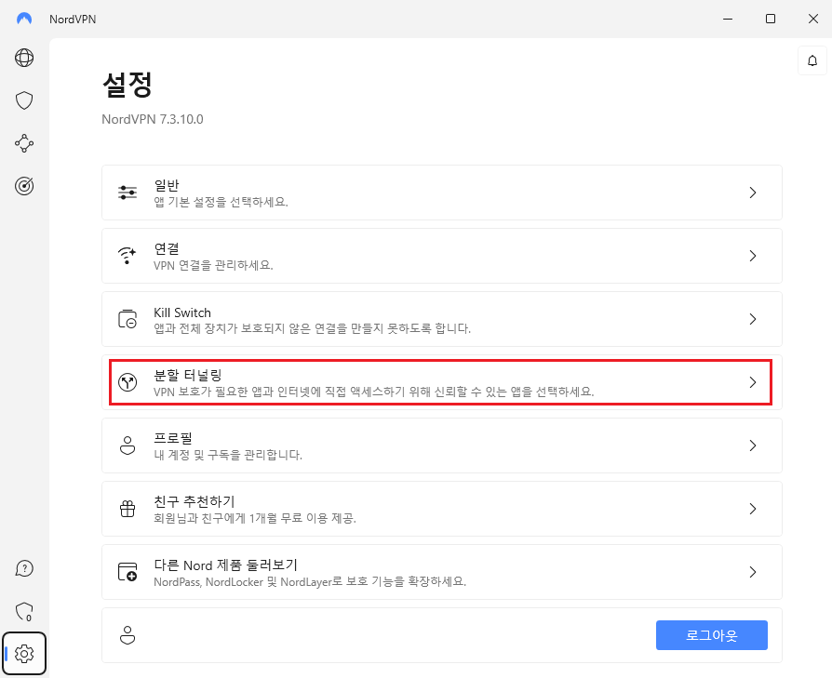Expand 프로필 chevron
Screen dimensions: 832x678
(752, 445)
